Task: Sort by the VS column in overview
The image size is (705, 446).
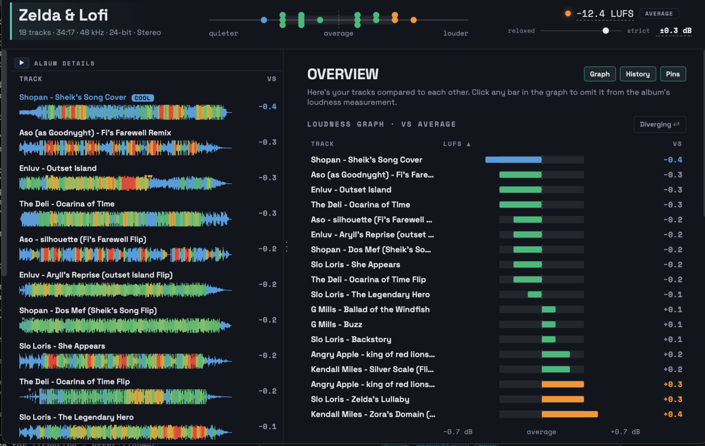Action: (677, 144)
